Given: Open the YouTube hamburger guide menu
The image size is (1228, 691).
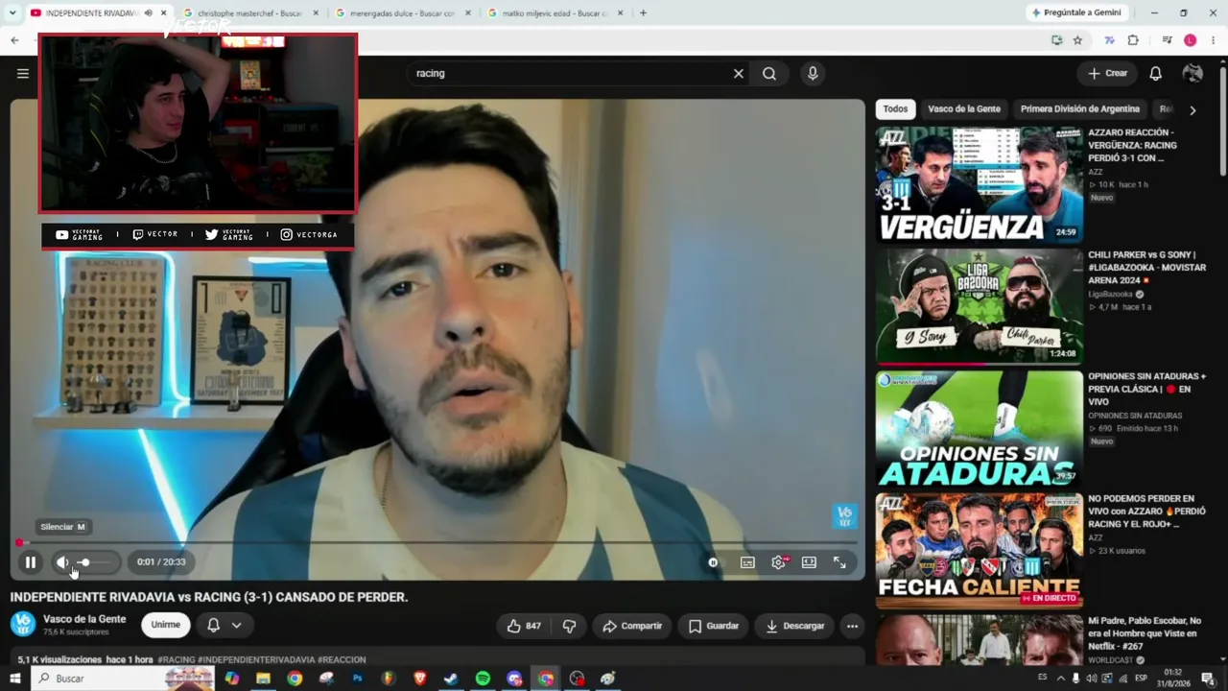Looking at the screenshot, I should [23, 73].
